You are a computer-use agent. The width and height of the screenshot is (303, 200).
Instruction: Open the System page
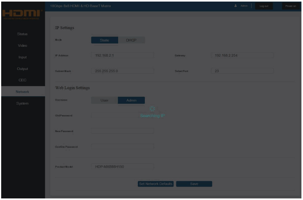(x=22, y=103)
